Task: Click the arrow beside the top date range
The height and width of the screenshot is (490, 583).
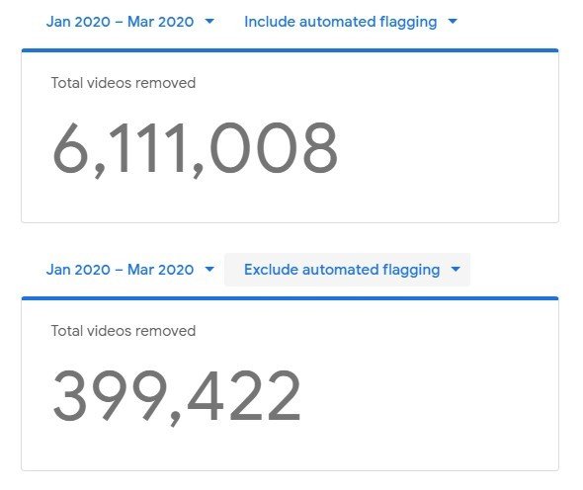Action: pos(209,22)
